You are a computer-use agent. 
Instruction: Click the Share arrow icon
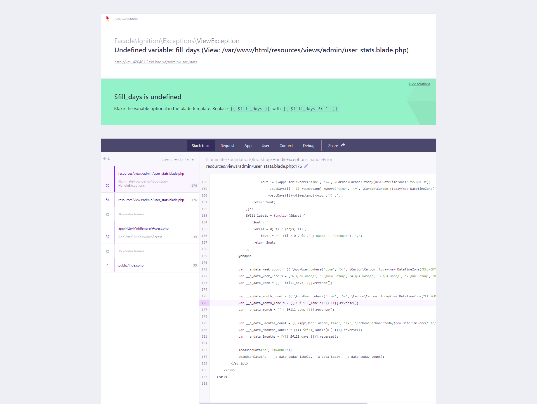pos(343,145)
